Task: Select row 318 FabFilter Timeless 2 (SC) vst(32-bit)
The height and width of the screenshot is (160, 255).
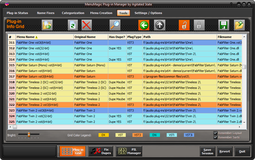Action: point(125,82)
